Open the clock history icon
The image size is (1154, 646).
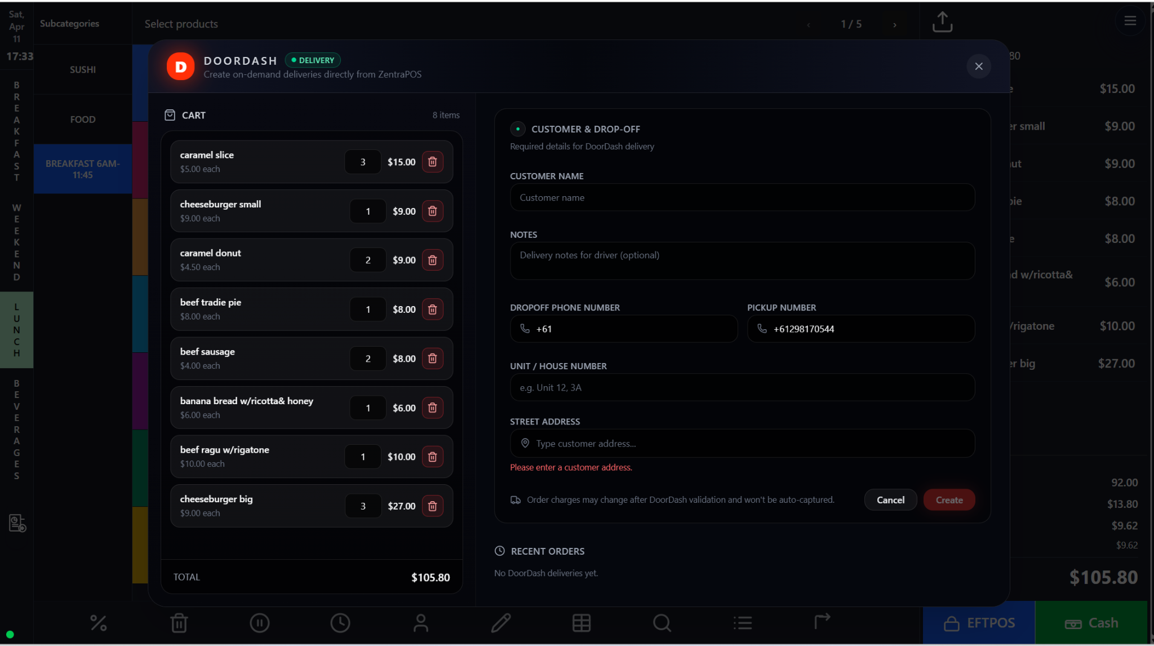pyautogui.click(x=340, y=623)
